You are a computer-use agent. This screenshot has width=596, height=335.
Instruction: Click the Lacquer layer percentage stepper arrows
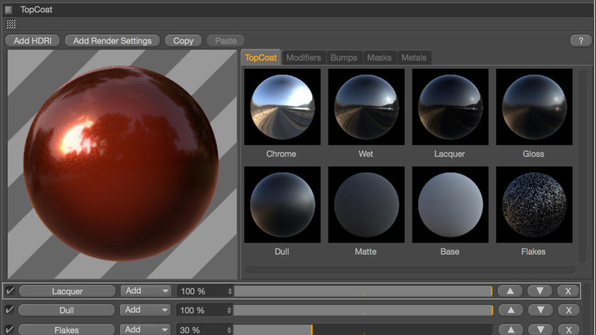[230, 291]
